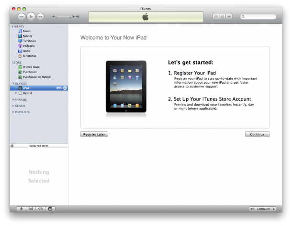Click the iTunes search field
This screenshot has height=226, width=292.
pos(258,17)
